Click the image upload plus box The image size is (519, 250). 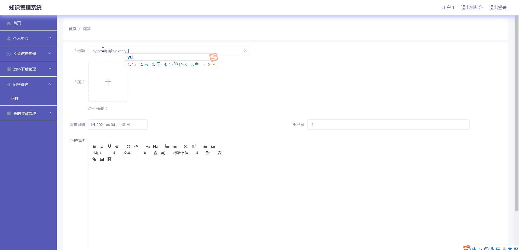tap(108, 82)
